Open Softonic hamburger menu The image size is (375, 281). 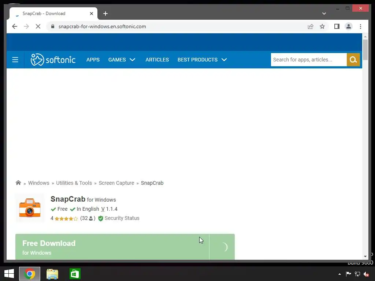coord(15,60)
